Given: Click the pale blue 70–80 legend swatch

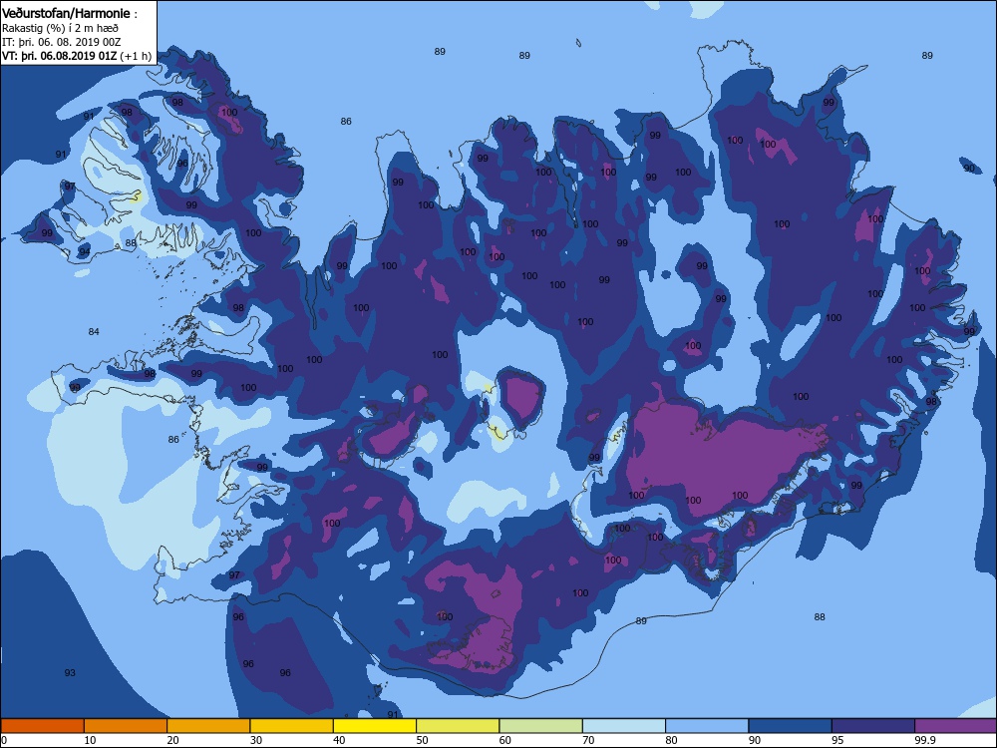Looking at the screenshot, I should (624, 726).
